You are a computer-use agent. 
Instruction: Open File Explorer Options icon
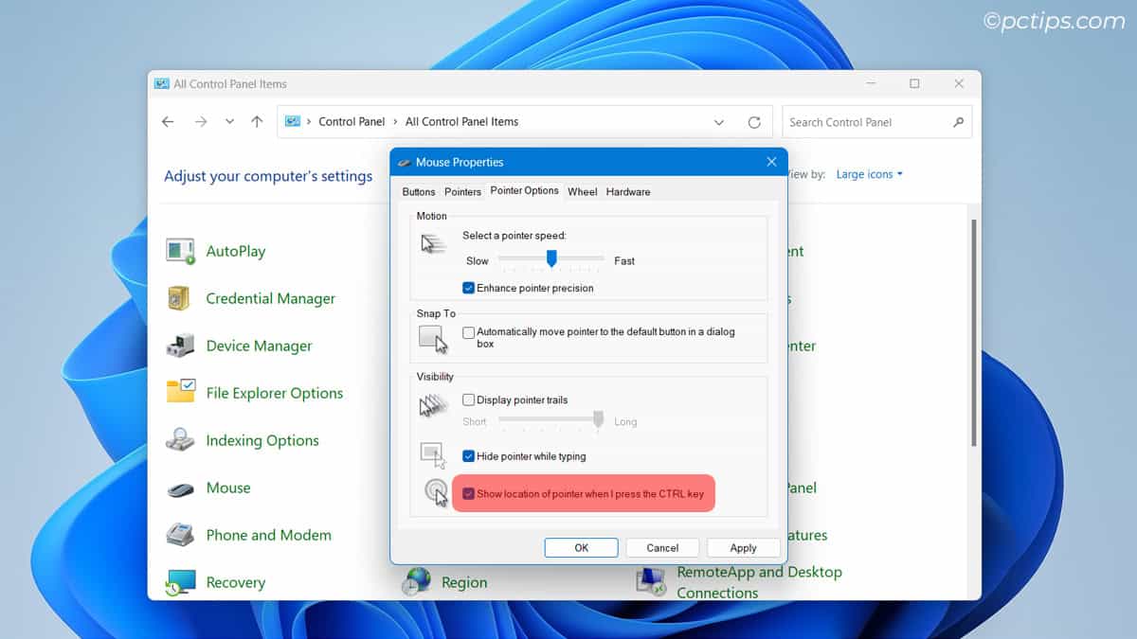tap(180, 393)
